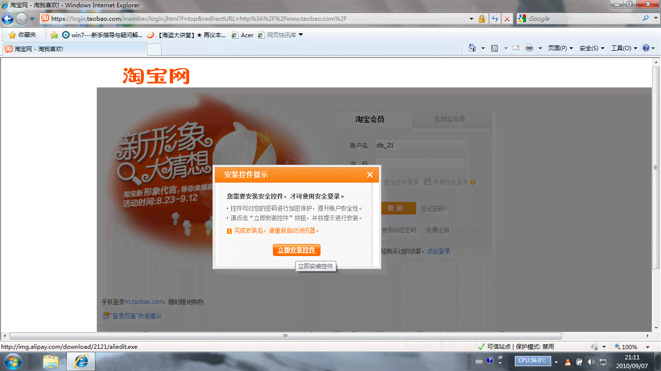Click the 忘记密码? link
Screen dimensions: 661x371
point(434,209)
